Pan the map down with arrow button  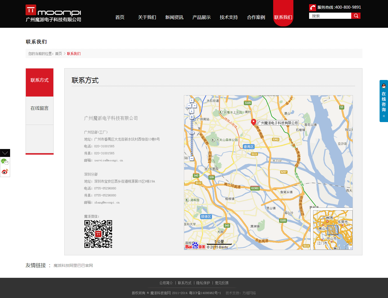pos(191,111)
